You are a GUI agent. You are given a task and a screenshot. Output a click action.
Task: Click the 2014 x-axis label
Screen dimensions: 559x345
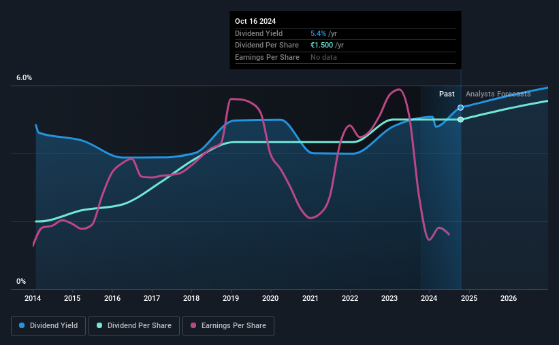(x=33, y=298)
